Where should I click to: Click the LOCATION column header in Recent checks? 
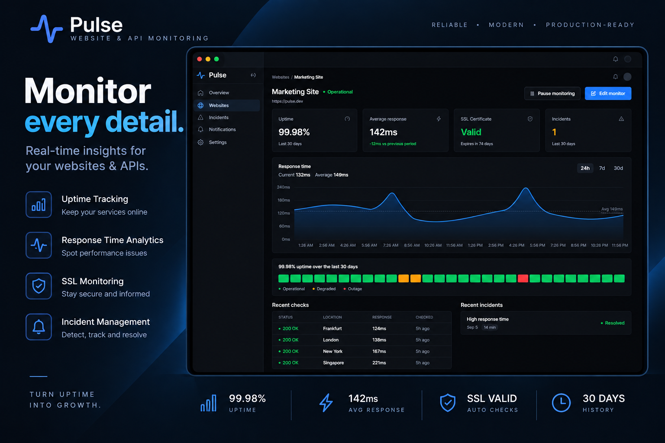click(332, 318)
